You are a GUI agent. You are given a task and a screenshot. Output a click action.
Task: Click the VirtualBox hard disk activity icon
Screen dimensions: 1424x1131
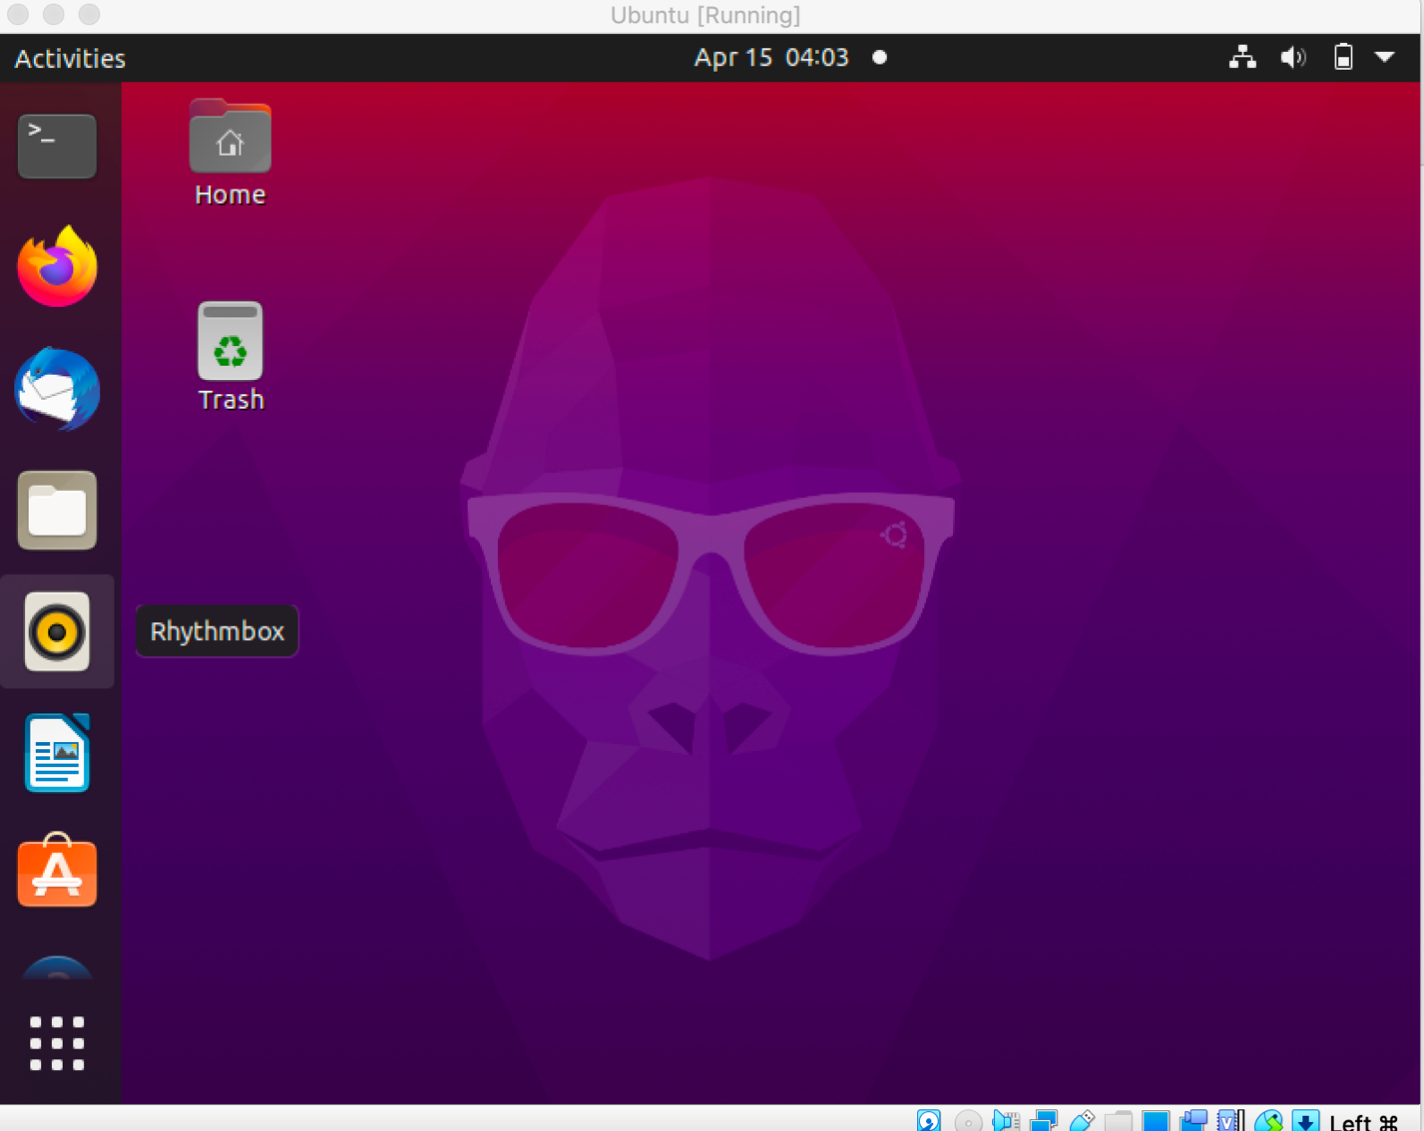tap(928, 1121)
